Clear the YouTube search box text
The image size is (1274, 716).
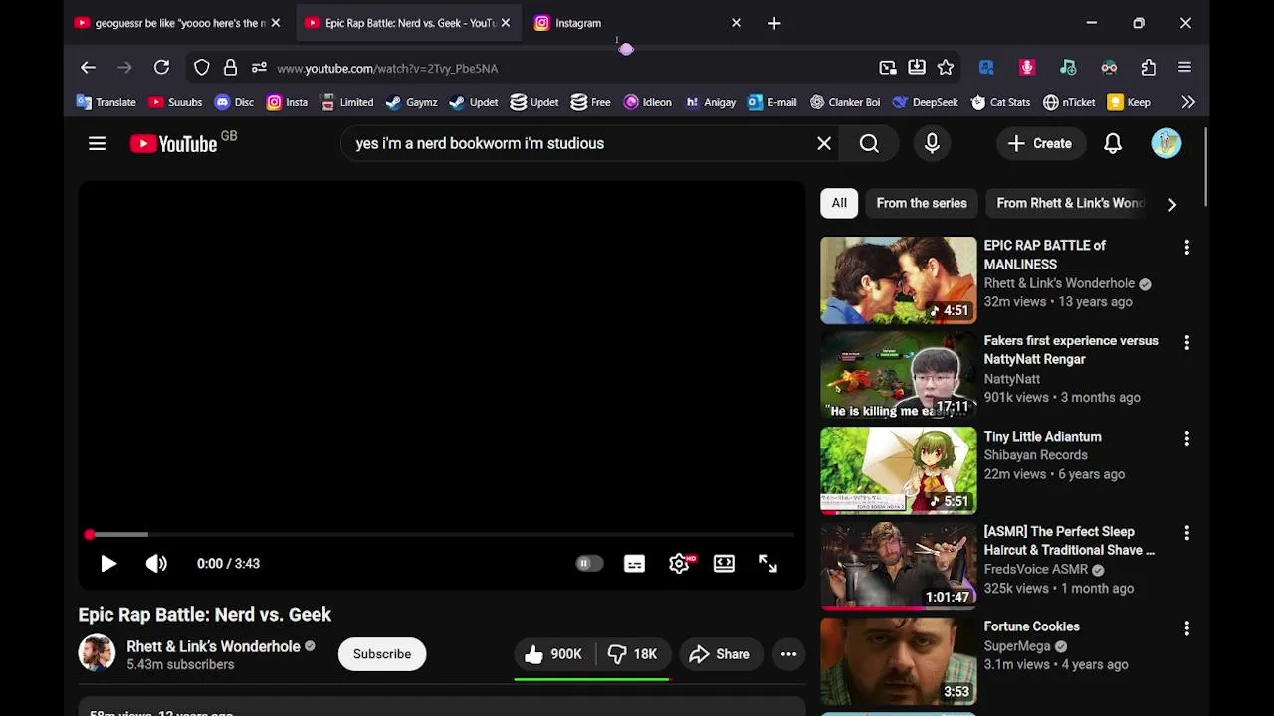click(824, 144)
